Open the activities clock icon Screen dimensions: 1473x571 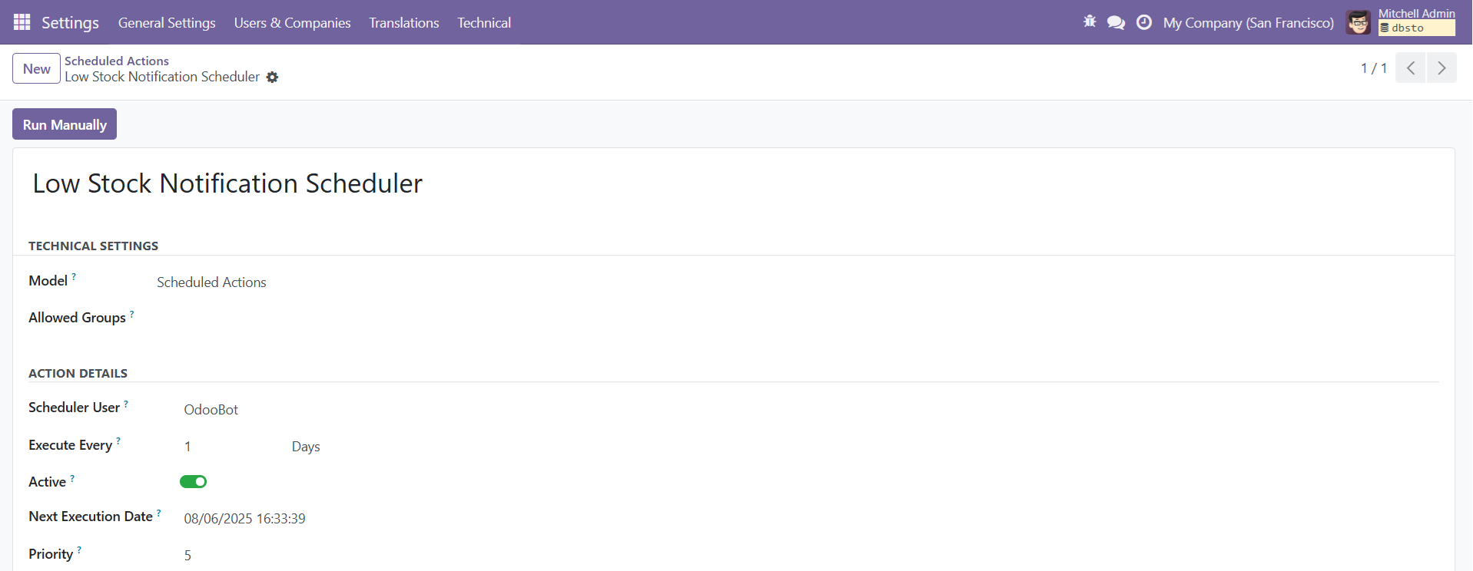(1143, 22)
